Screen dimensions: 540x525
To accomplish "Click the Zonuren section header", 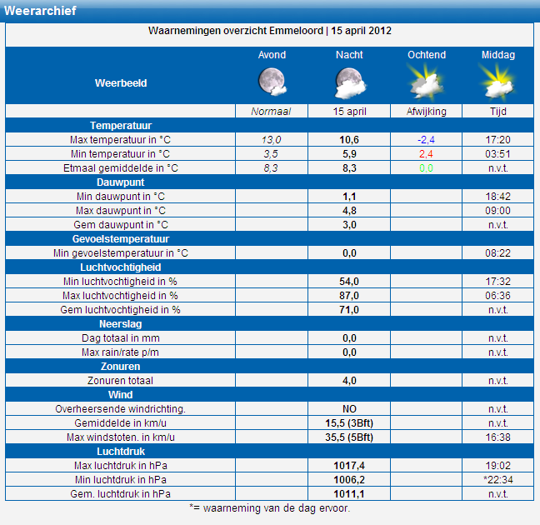I will coord(121,367).
